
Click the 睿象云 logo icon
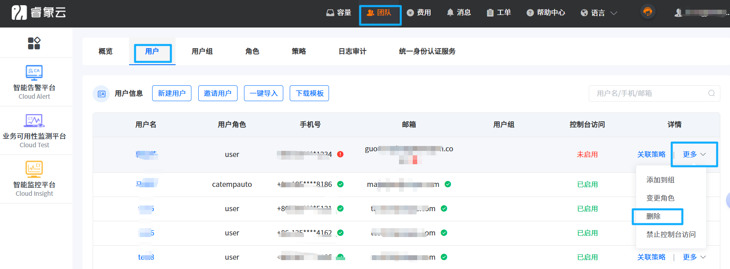[19, 13]
